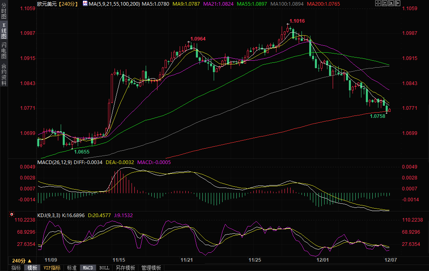Click the 管理模板 button
Image resolution: width=429 pixels, height=271 pixels.
(x=151, y=268)
